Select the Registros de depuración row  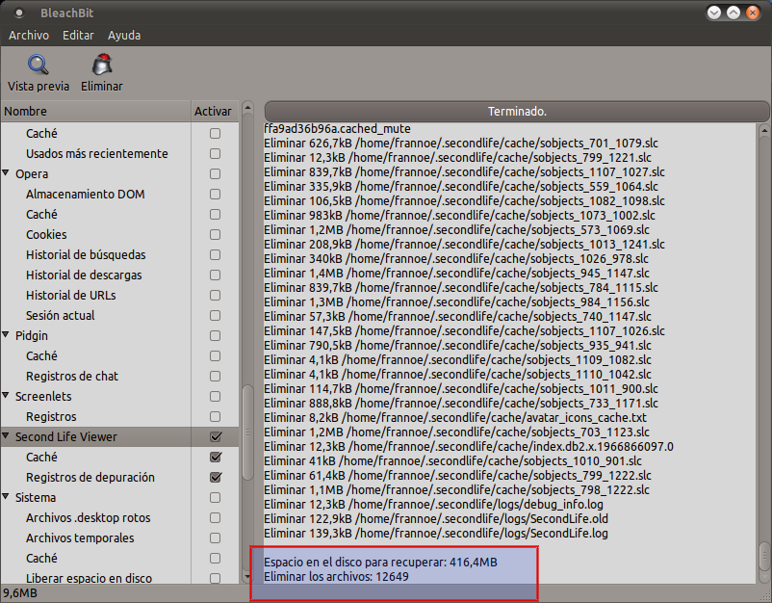click(x=120, y=477)
